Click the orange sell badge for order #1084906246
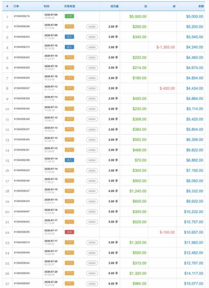The height and width of the screenshot is (288, 209). (69, 26)
